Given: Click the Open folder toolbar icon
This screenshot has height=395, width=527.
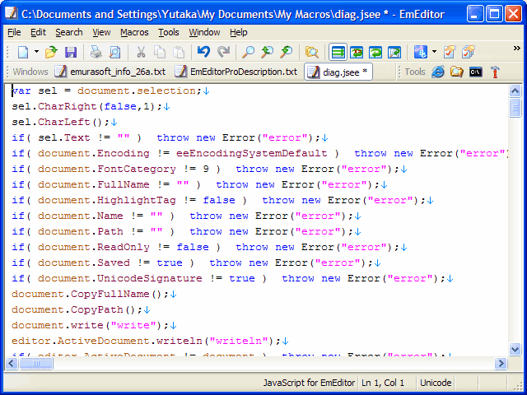Looking at the screenshot, I should [51, 52].
